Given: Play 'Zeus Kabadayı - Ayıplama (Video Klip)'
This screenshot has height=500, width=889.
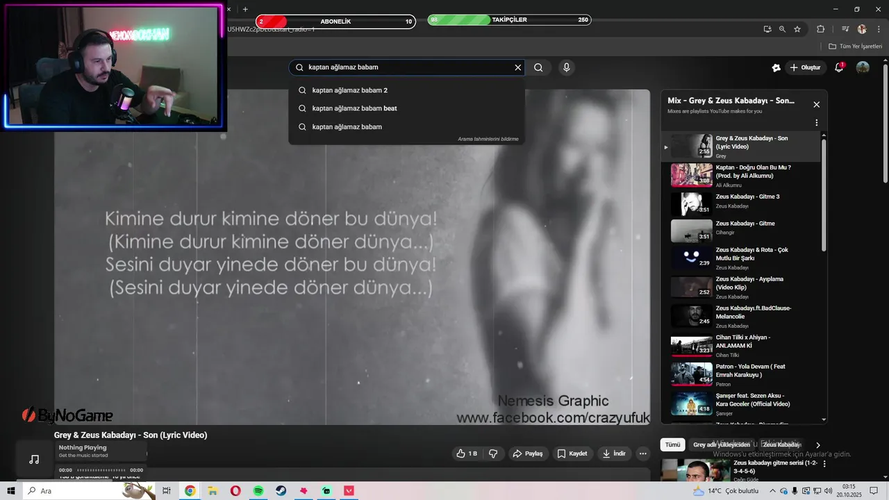Looking at the screenshot, I should click(x=740, y=287).
